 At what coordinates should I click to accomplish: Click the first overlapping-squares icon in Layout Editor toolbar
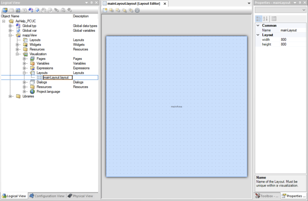coord(111,10)
